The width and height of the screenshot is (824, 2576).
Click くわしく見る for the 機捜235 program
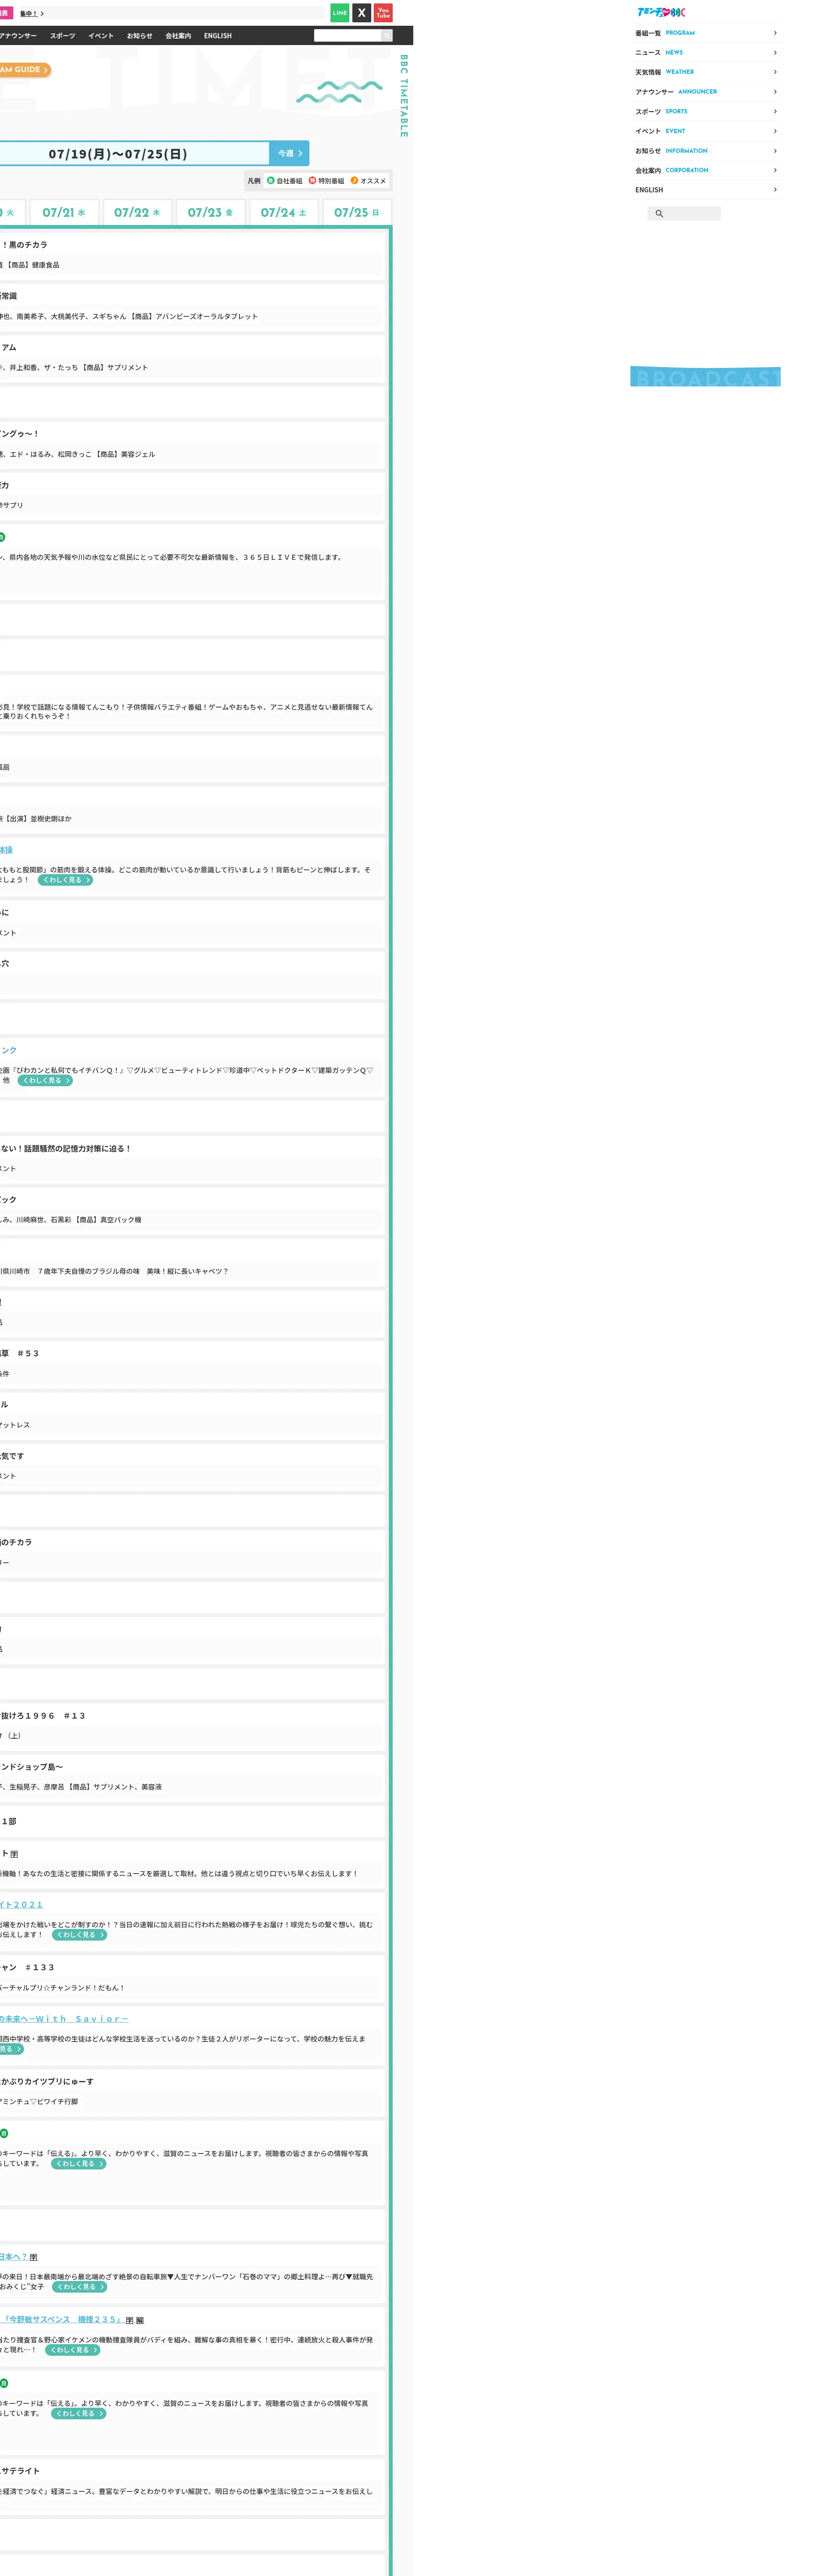(x=73, y=2350)
